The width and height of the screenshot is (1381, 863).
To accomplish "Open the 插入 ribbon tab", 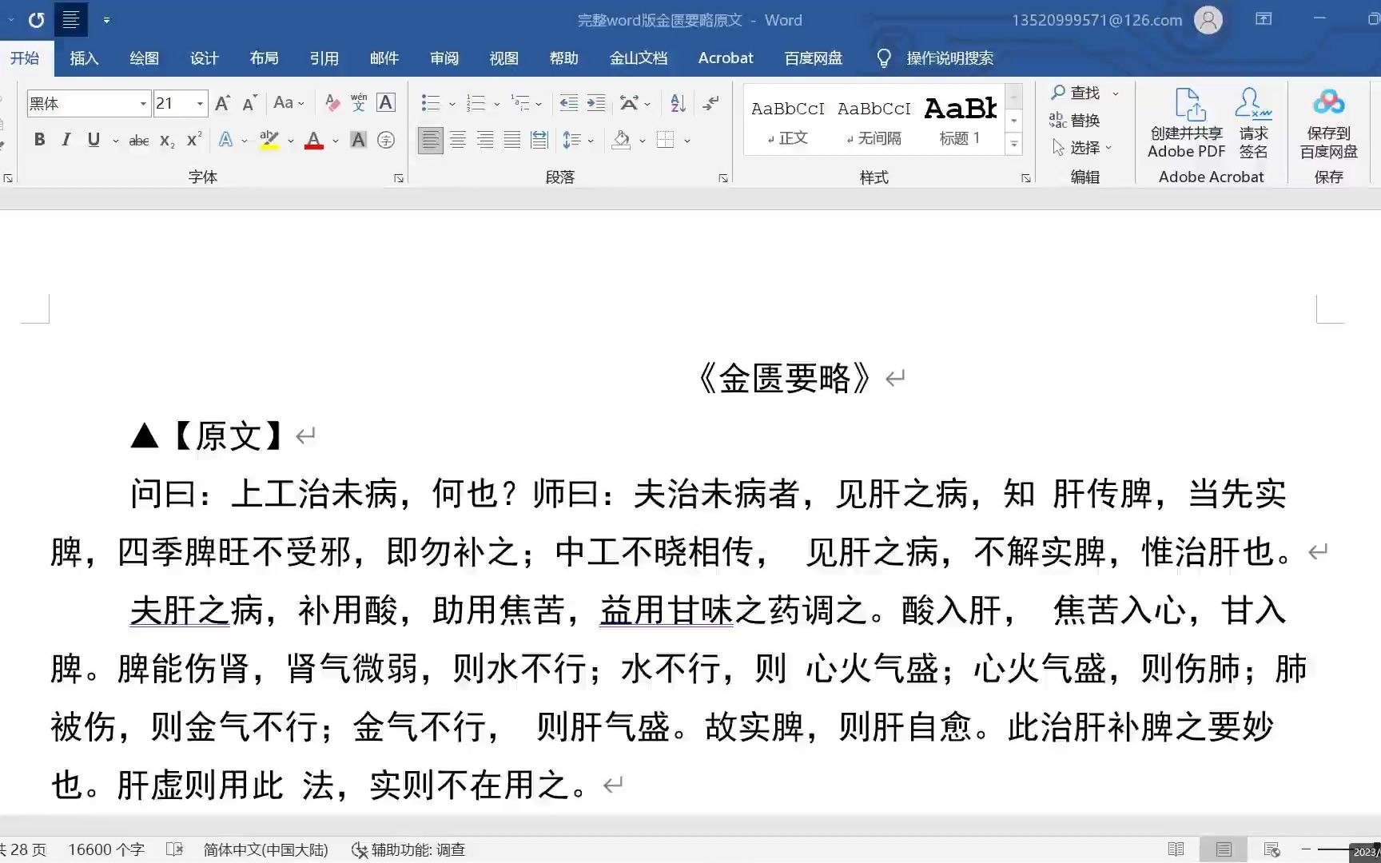I will tap(84, 58).
